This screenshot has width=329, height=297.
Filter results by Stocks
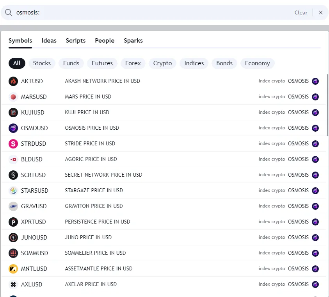(x=42, y=63)
